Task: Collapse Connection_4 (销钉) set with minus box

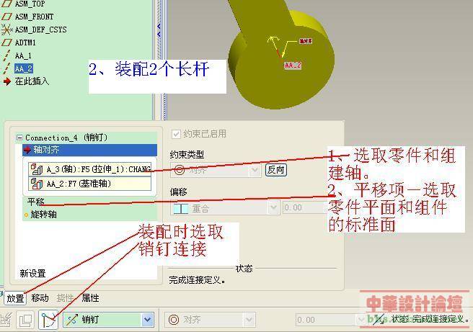Action: coord(19,138)
